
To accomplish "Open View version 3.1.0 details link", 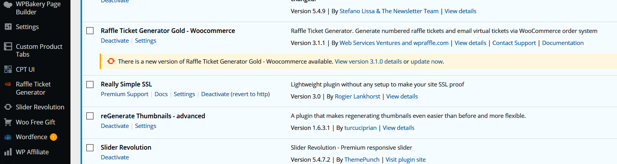I will pos(368,61).
